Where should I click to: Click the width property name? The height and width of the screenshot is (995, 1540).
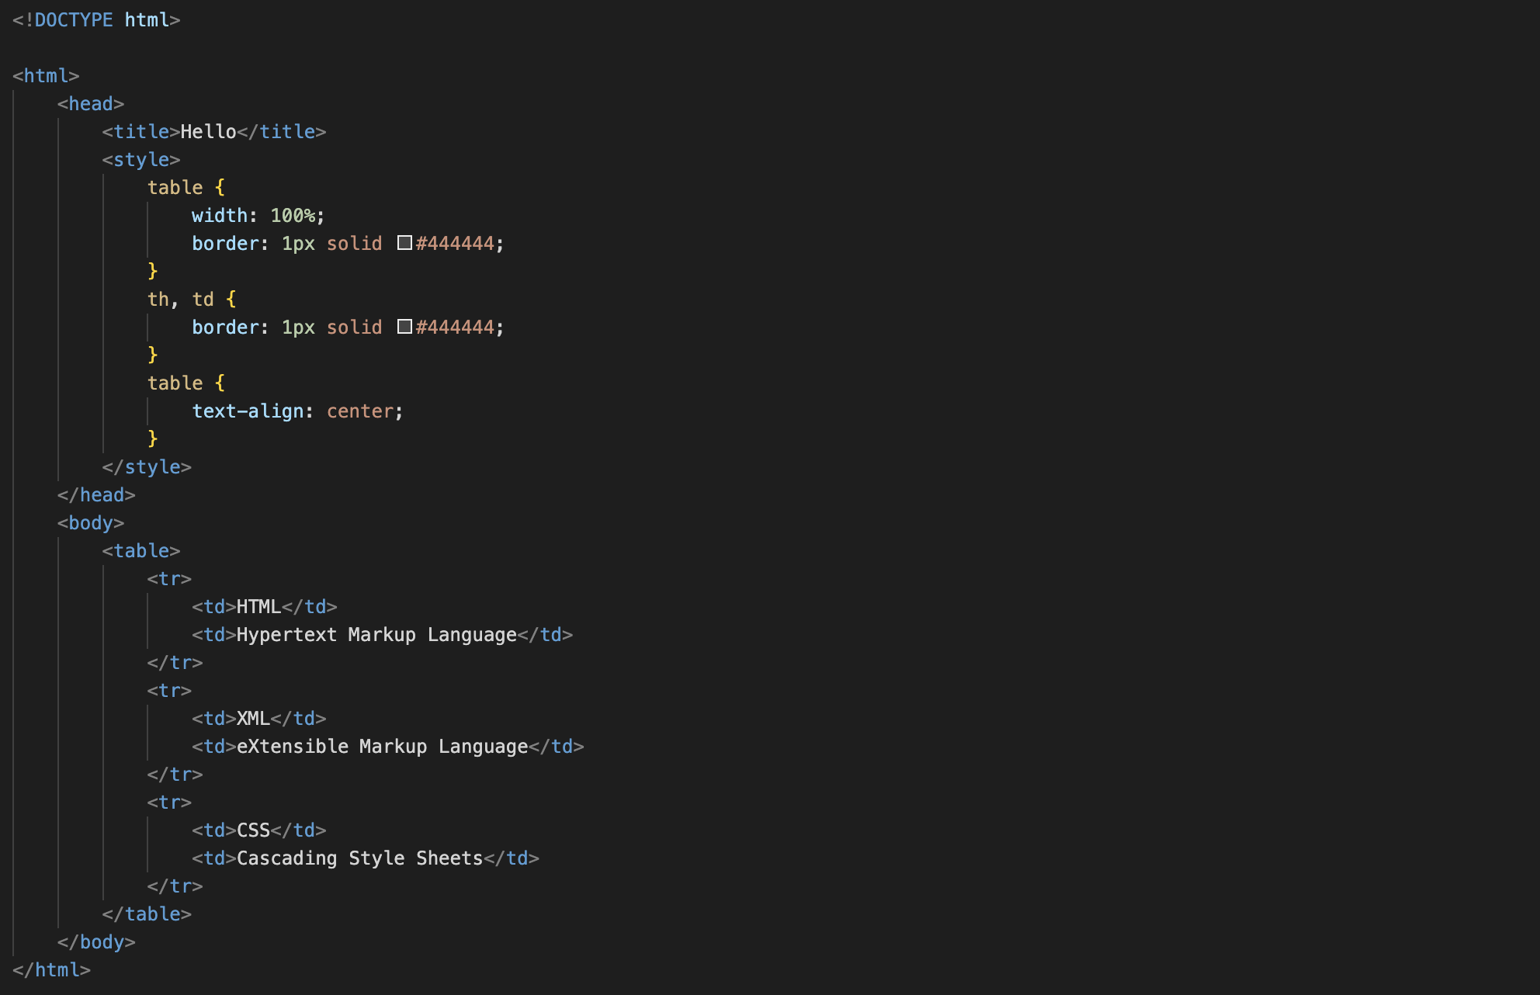[x=220, y=216]
